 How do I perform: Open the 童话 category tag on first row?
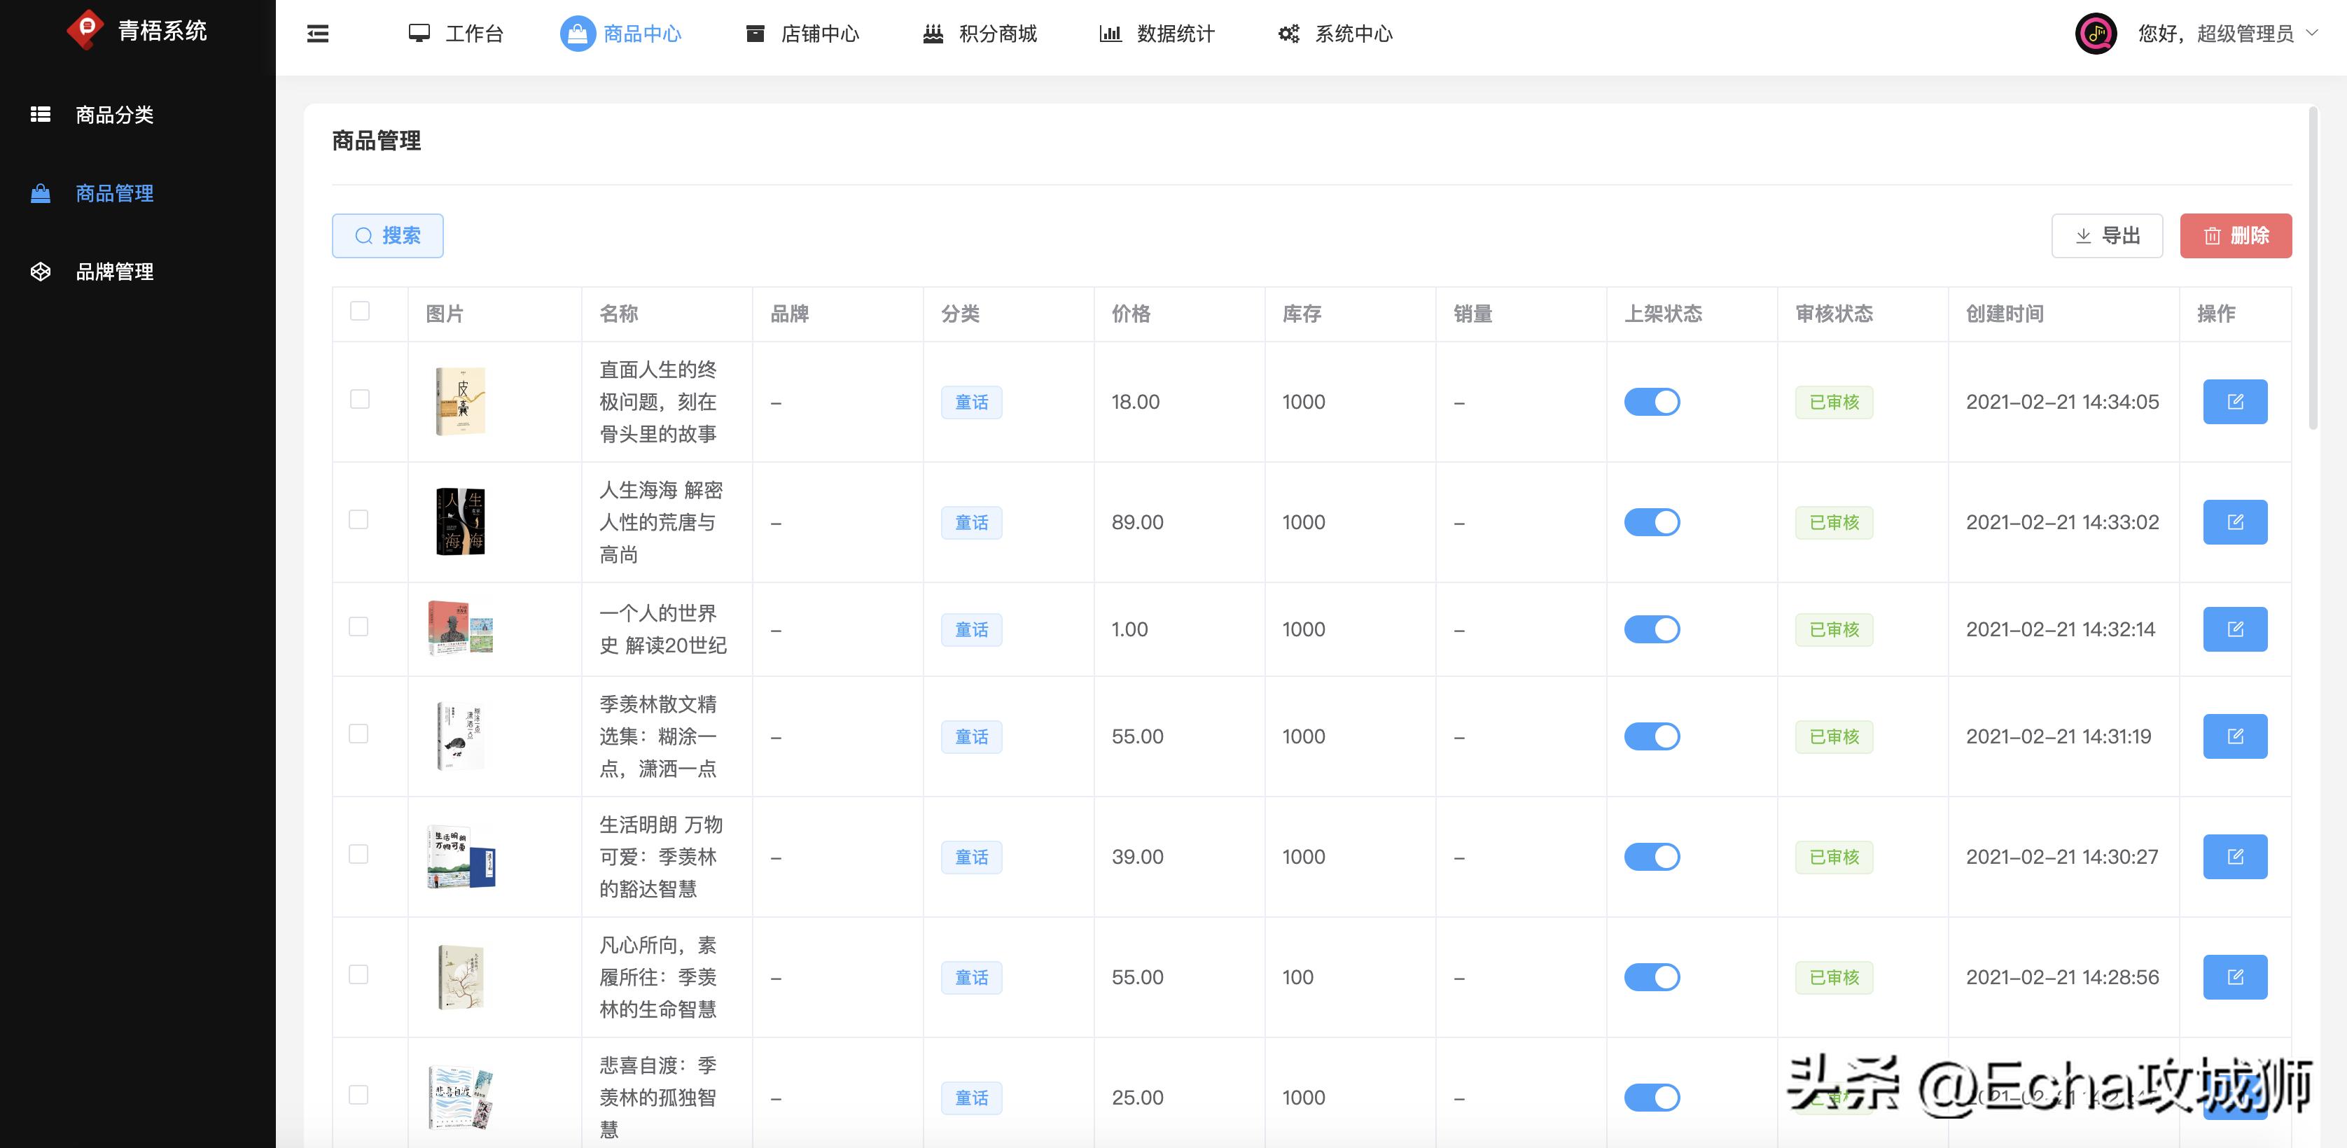click(971, 402)
